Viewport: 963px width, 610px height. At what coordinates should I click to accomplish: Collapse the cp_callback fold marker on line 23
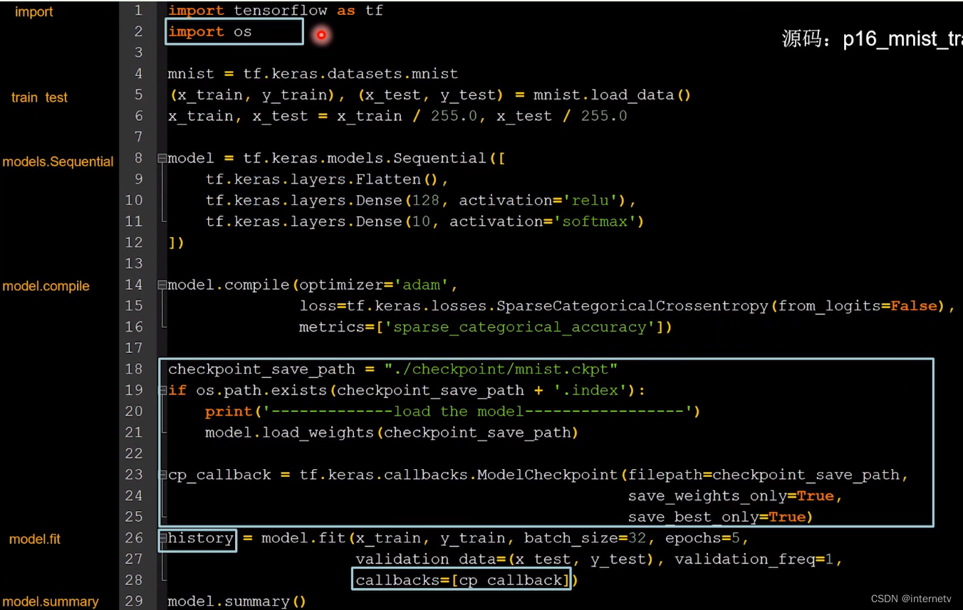click(x=162, y=475)
